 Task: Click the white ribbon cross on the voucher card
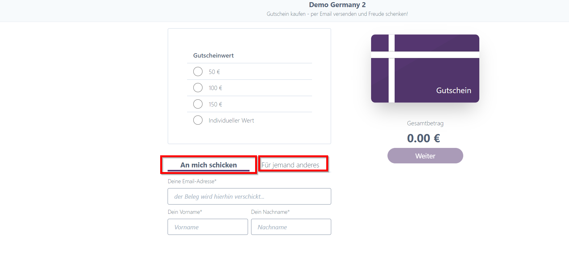(x=391, y=55)
